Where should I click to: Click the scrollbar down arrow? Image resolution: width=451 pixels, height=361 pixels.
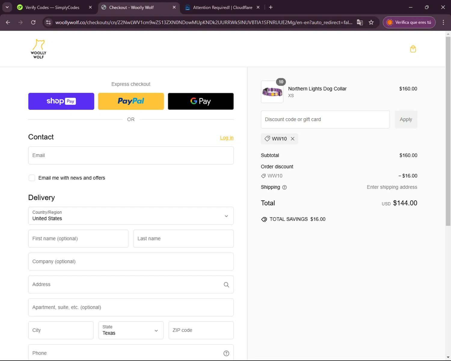point(448,357)
